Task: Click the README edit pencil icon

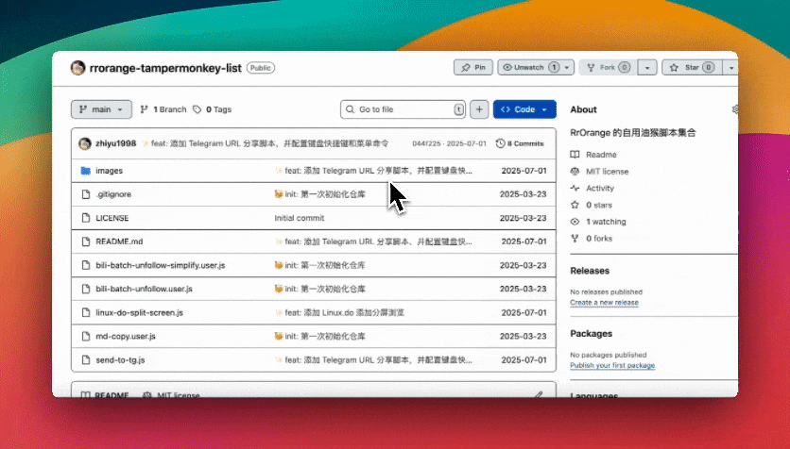Action: click(539, 394)
